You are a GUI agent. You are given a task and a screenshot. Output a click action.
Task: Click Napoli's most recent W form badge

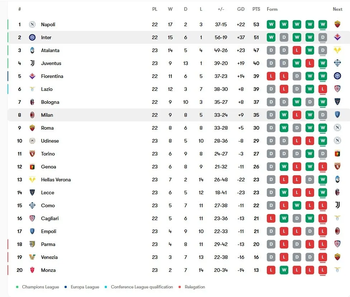pyautogui.click(x=323, y=24)
